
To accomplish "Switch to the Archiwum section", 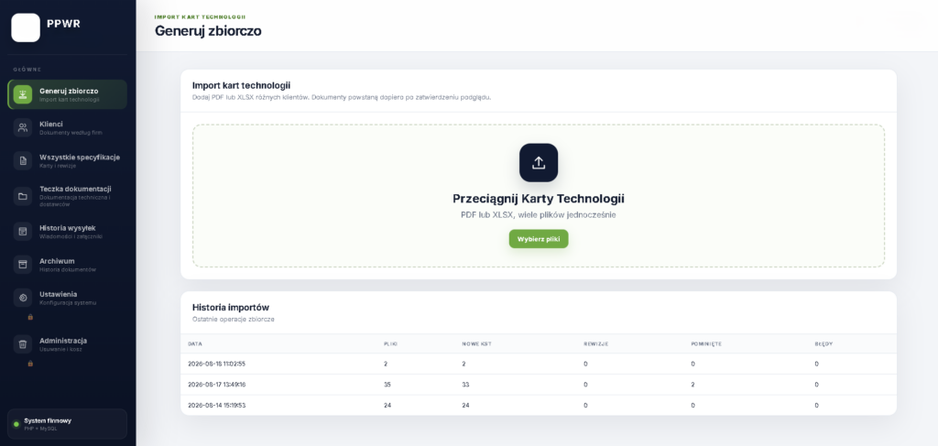I will pos(68,265).
